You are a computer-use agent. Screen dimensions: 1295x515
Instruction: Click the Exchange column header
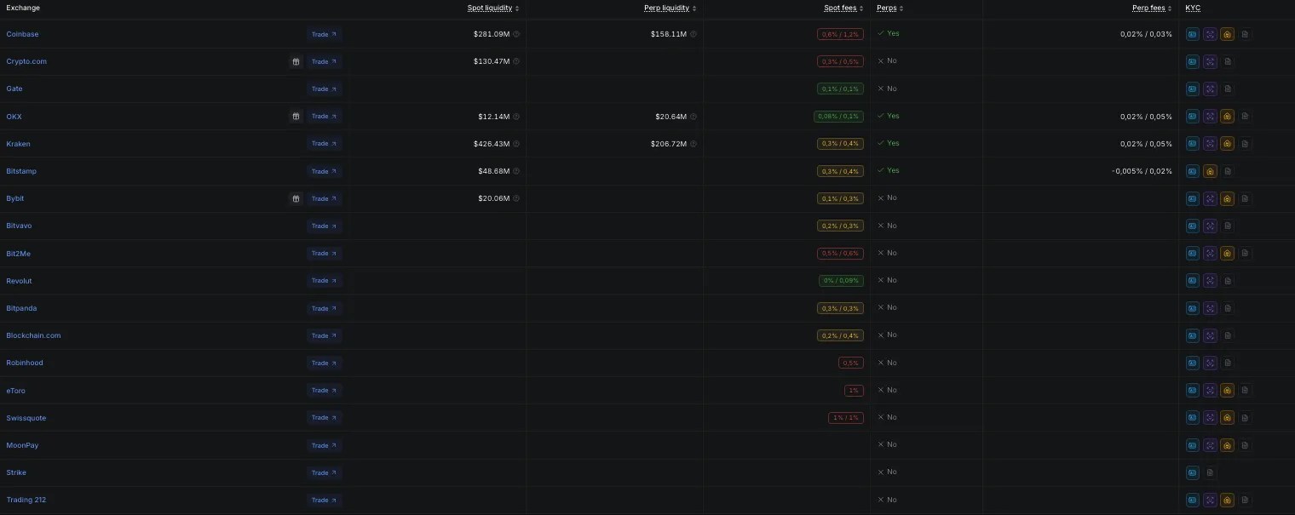coord(23,8)
